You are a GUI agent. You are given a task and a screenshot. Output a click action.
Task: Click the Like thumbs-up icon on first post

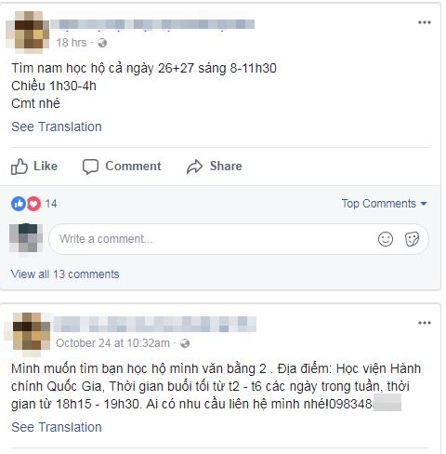(20, 167)
